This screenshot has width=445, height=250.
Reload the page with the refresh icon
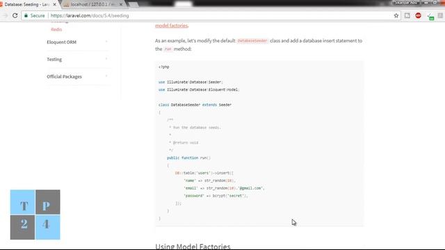click(15, 15)
